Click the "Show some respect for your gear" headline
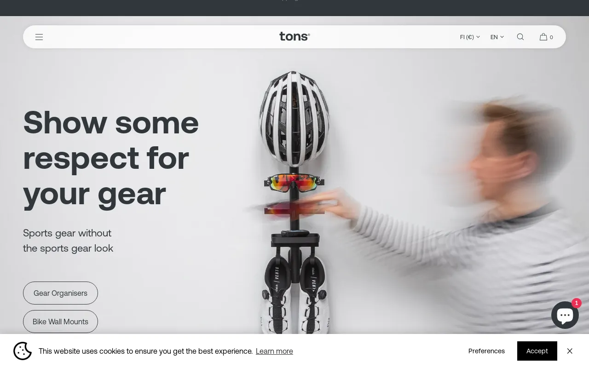This screenshot has height=368, width=589. coord(111,157)
